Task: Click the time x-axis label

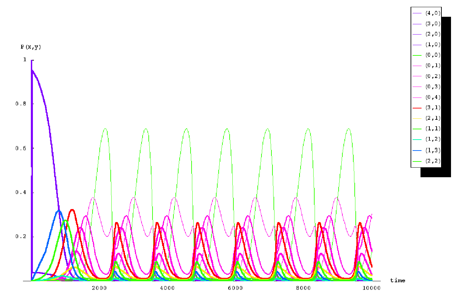Action: [x=398, y=281]
